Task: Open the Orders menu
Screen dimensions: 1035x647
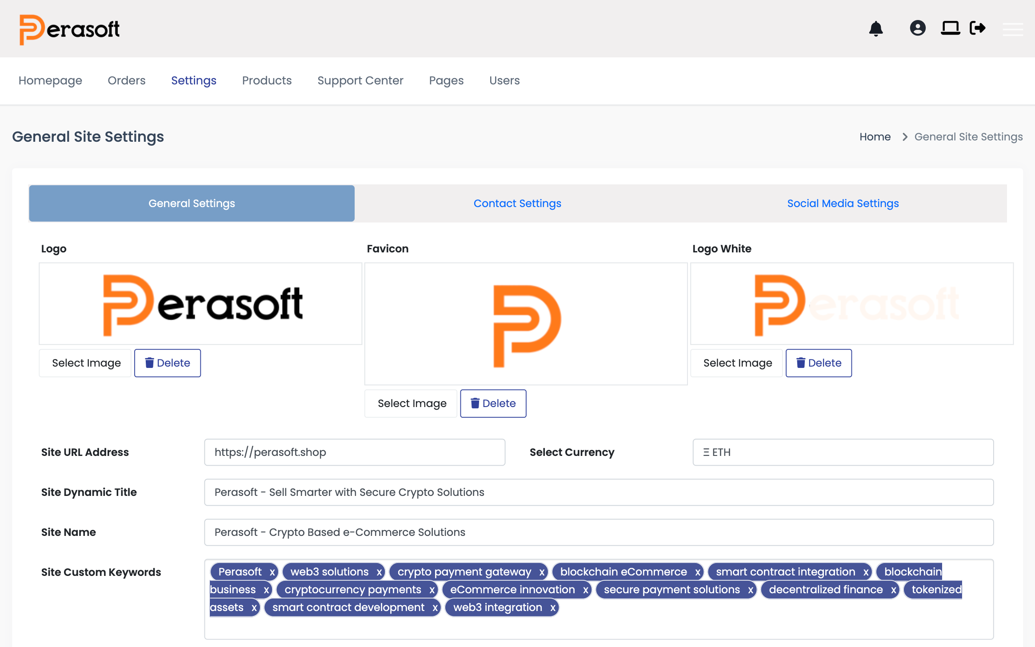Action: pos(127,80)
